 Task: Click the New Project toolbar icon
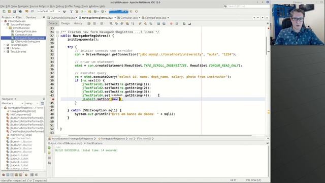9,11
